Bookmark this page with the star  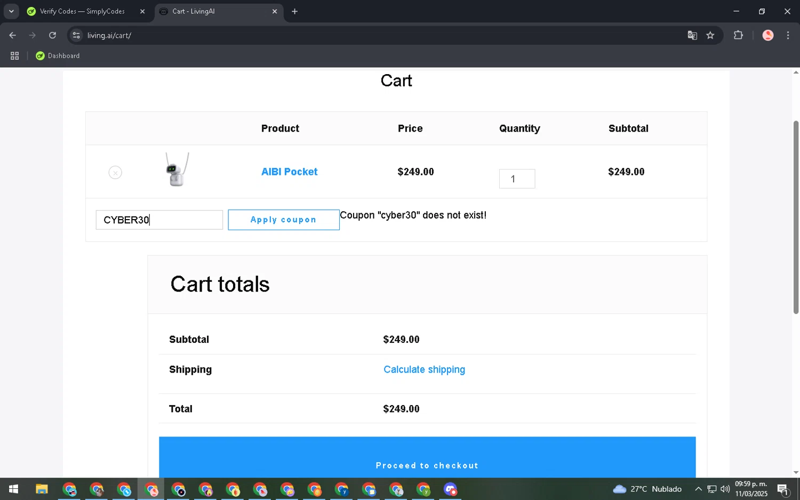[x=710, y=35]
